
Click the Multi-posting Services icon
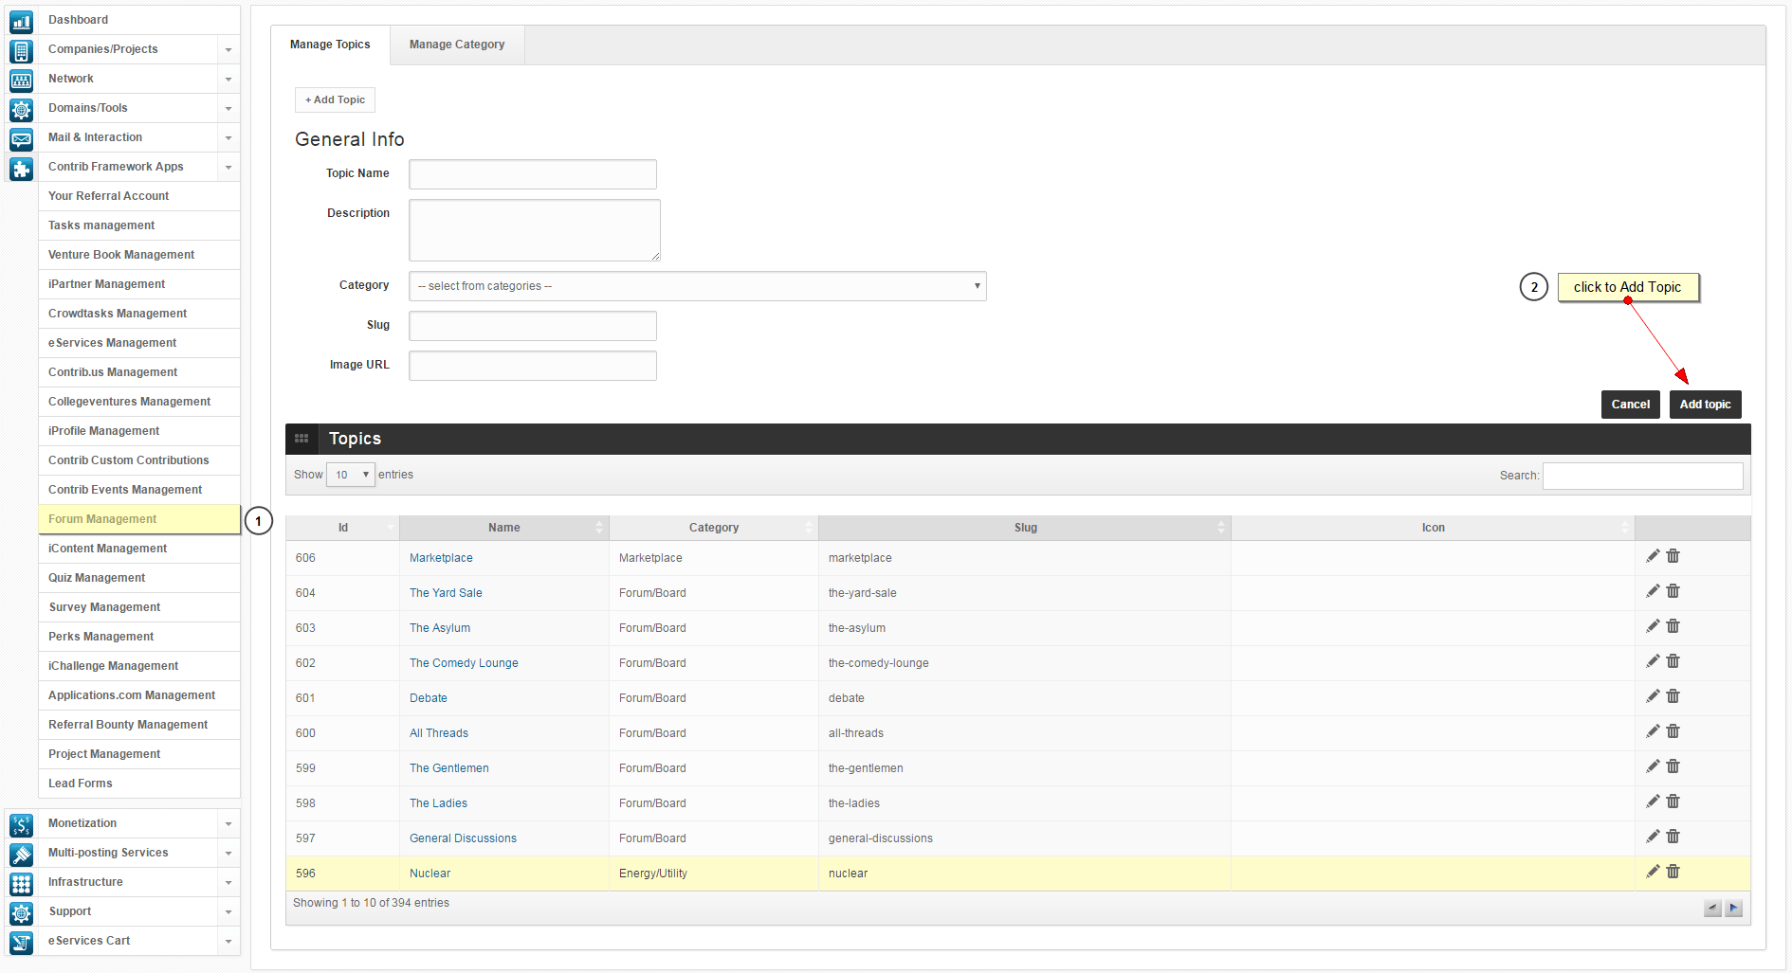tap(21, 854)
